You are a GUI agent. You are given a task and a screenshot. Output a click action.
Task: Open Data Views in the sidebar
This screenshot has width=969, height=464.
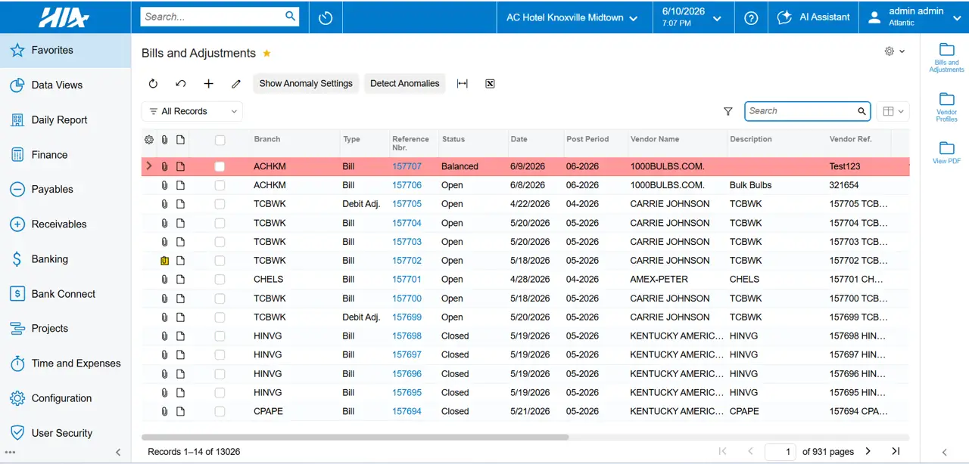(65, 85)
